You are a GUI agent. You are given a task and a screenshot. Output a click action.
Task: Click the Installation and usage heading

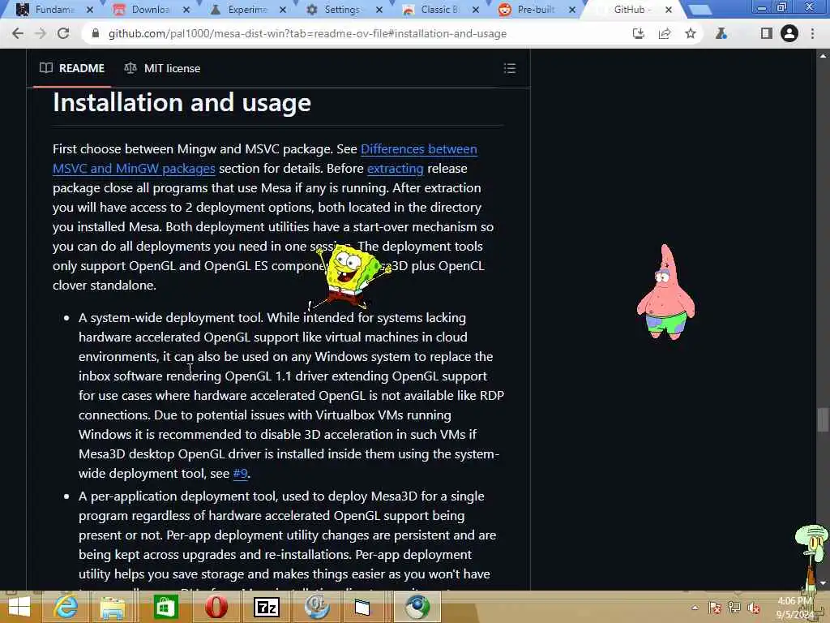182,102
